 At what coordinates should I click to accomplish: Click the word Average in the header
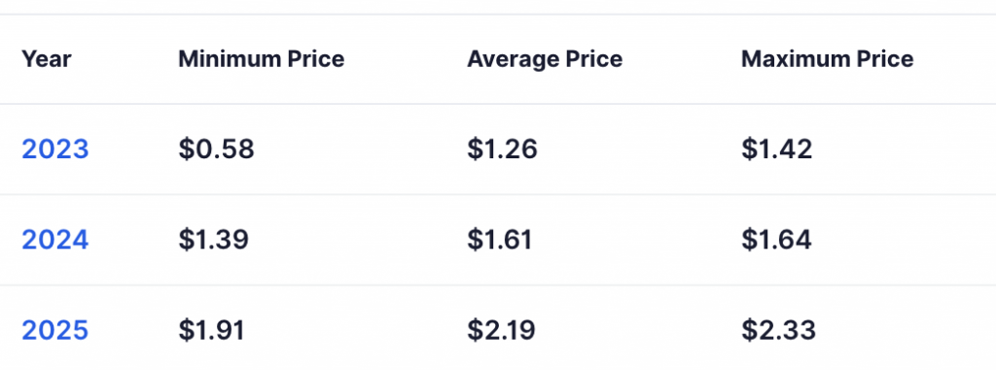point(510,59)
